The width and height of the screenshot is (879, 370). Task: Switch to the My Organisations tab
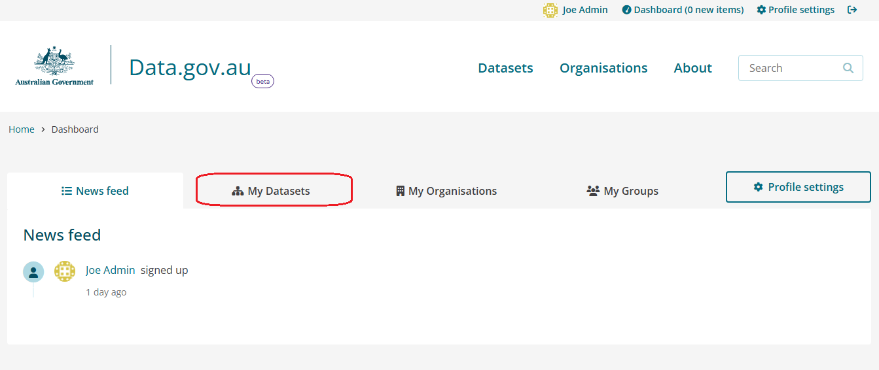pyautogui.click(x=446, y=191)
